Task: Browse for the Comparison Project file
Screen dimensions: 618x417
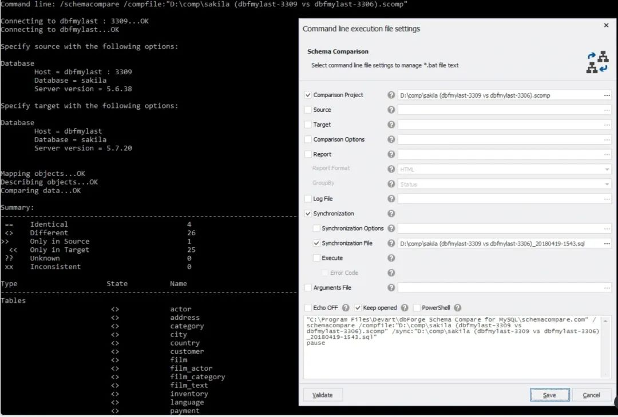Action: click(608, 95)
